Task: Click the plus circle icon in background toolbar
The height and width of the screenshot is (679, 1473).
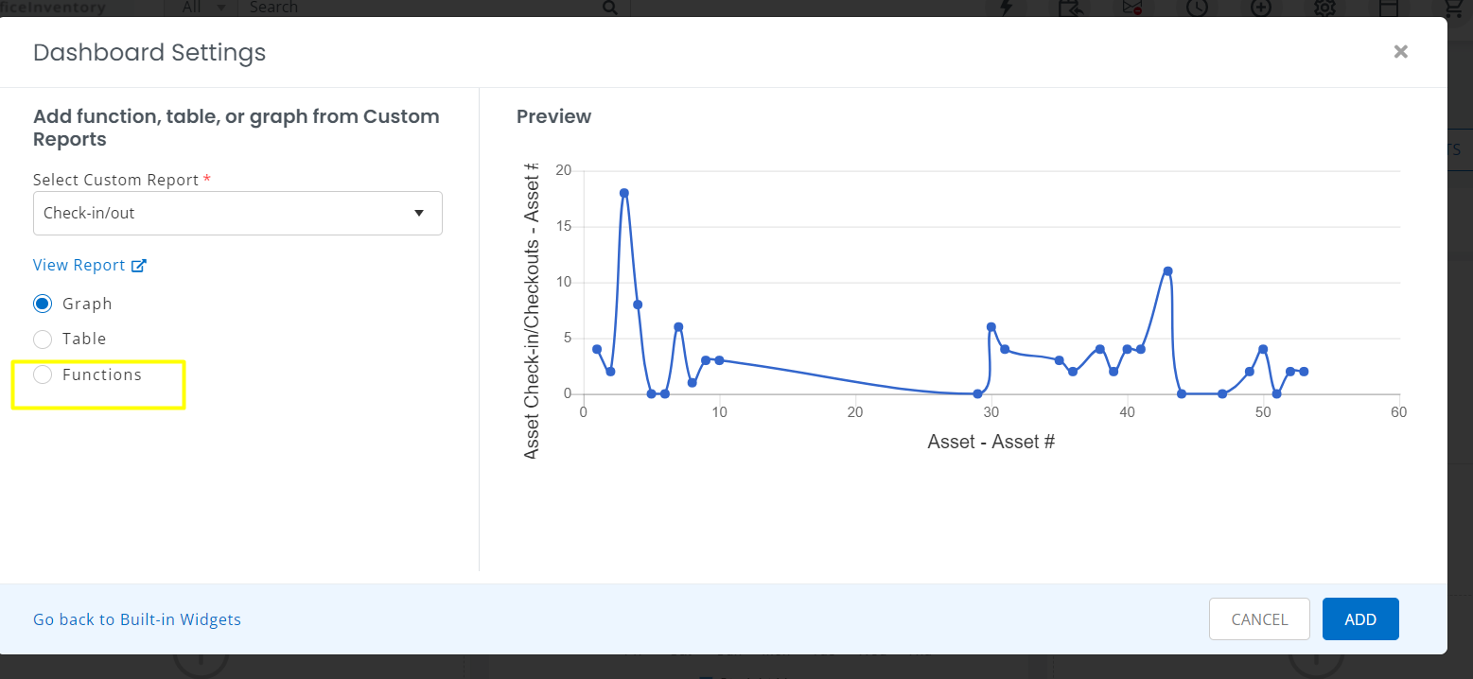Action: point(1260,8)
